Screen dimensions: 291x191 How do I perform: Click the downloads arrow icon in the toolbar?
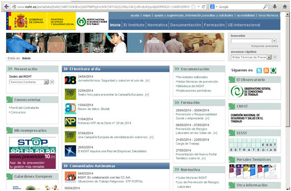[x=275, y=7]
